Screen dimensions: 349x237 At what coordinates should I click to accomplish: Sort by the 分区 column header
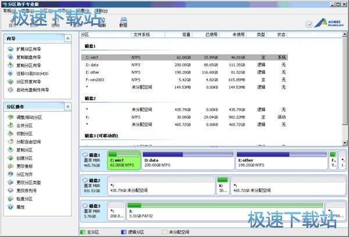[105, 34]
